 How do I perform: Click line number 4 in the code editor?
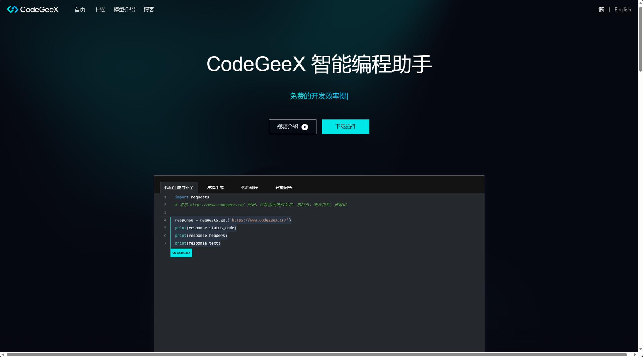[x=165, y=220]
